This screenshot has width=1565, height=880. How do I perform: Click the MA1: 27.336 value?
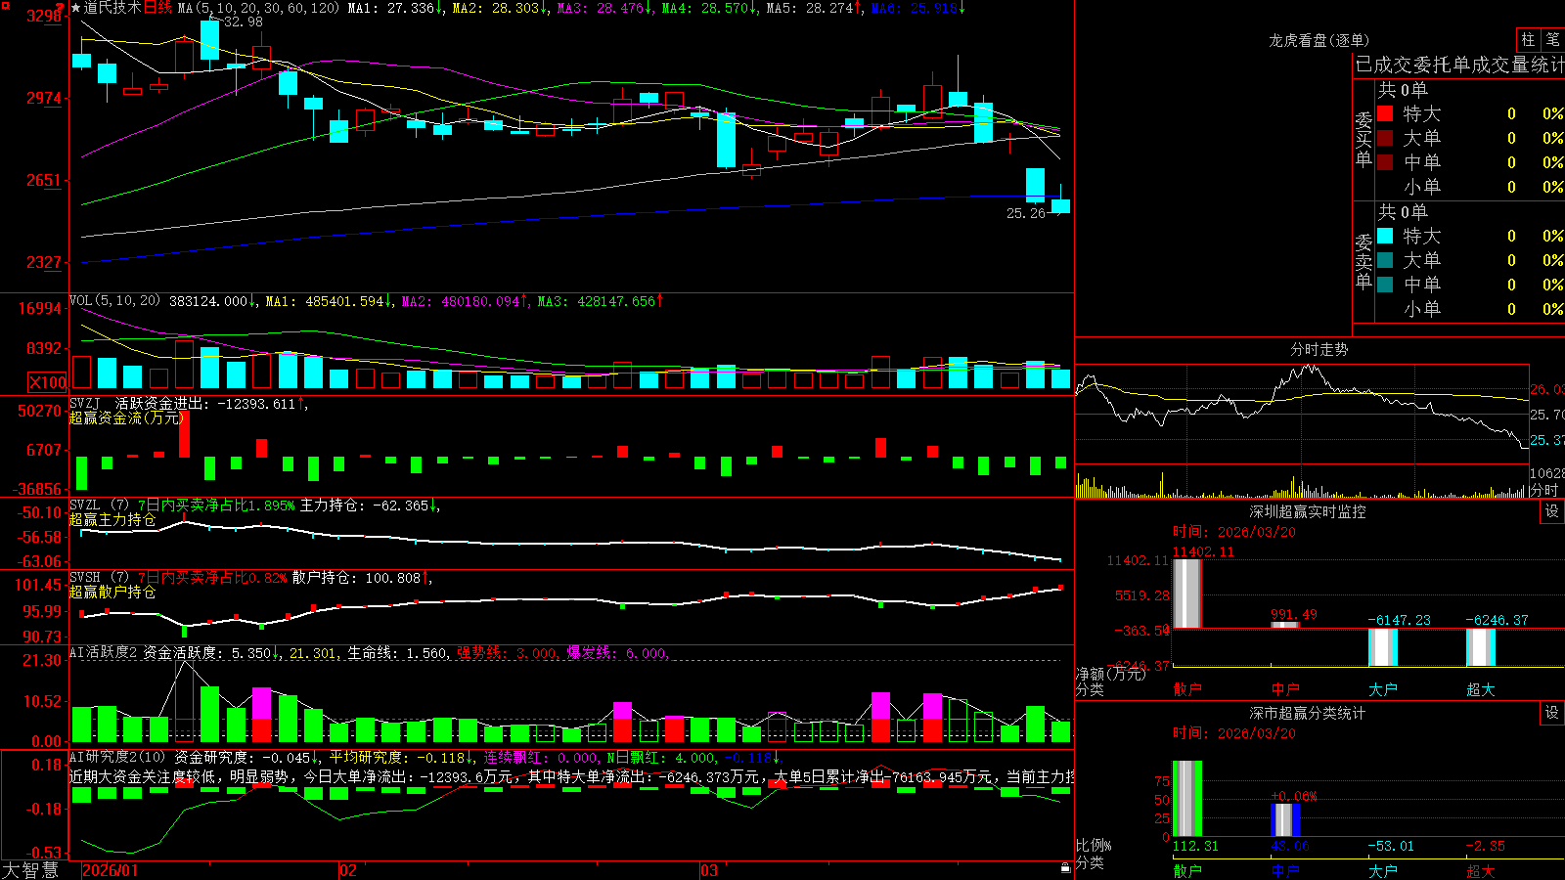pos(393,8)
